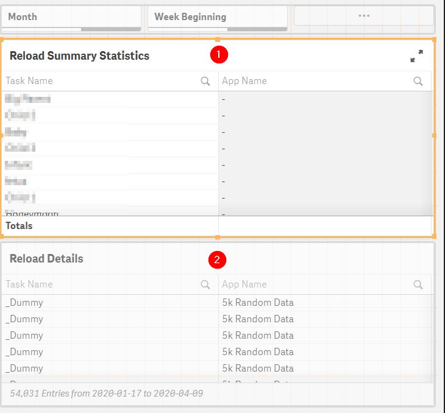This screenshot has width=445, height=413.
Task: Open the Week Beginning filter pane
Action: pos(218,17)
